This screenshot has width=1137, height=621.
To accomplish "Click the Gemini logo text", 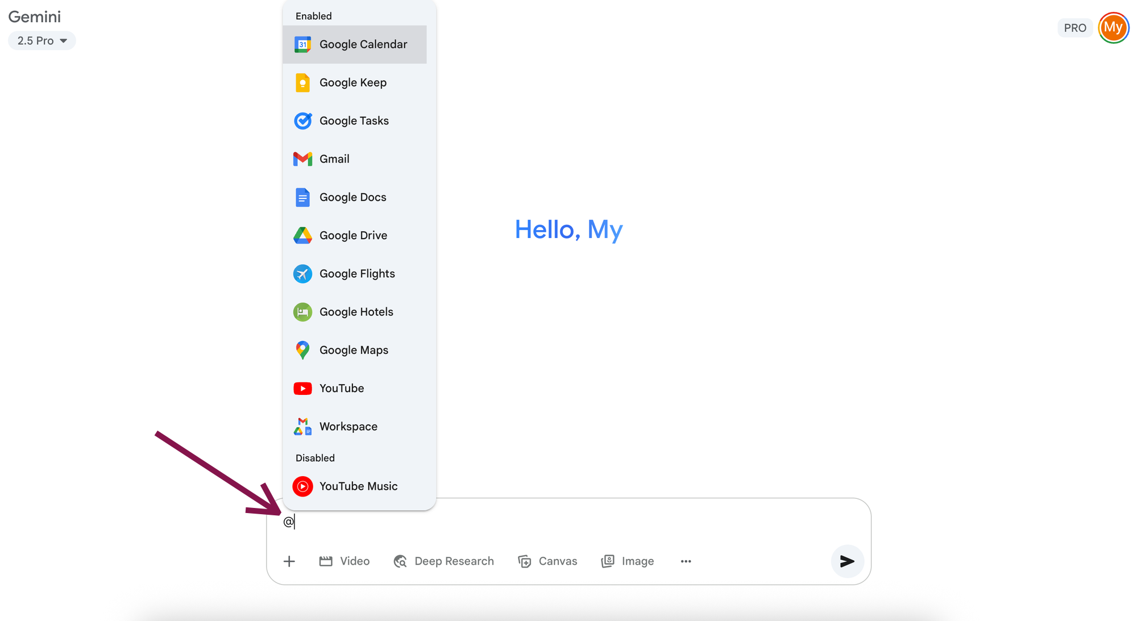I will click(x=35, y=16).
